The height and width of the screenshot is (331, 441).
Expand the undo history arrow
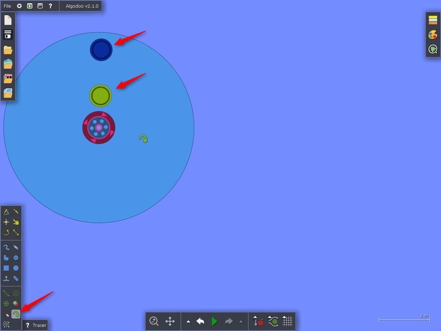tap(189, 322)
